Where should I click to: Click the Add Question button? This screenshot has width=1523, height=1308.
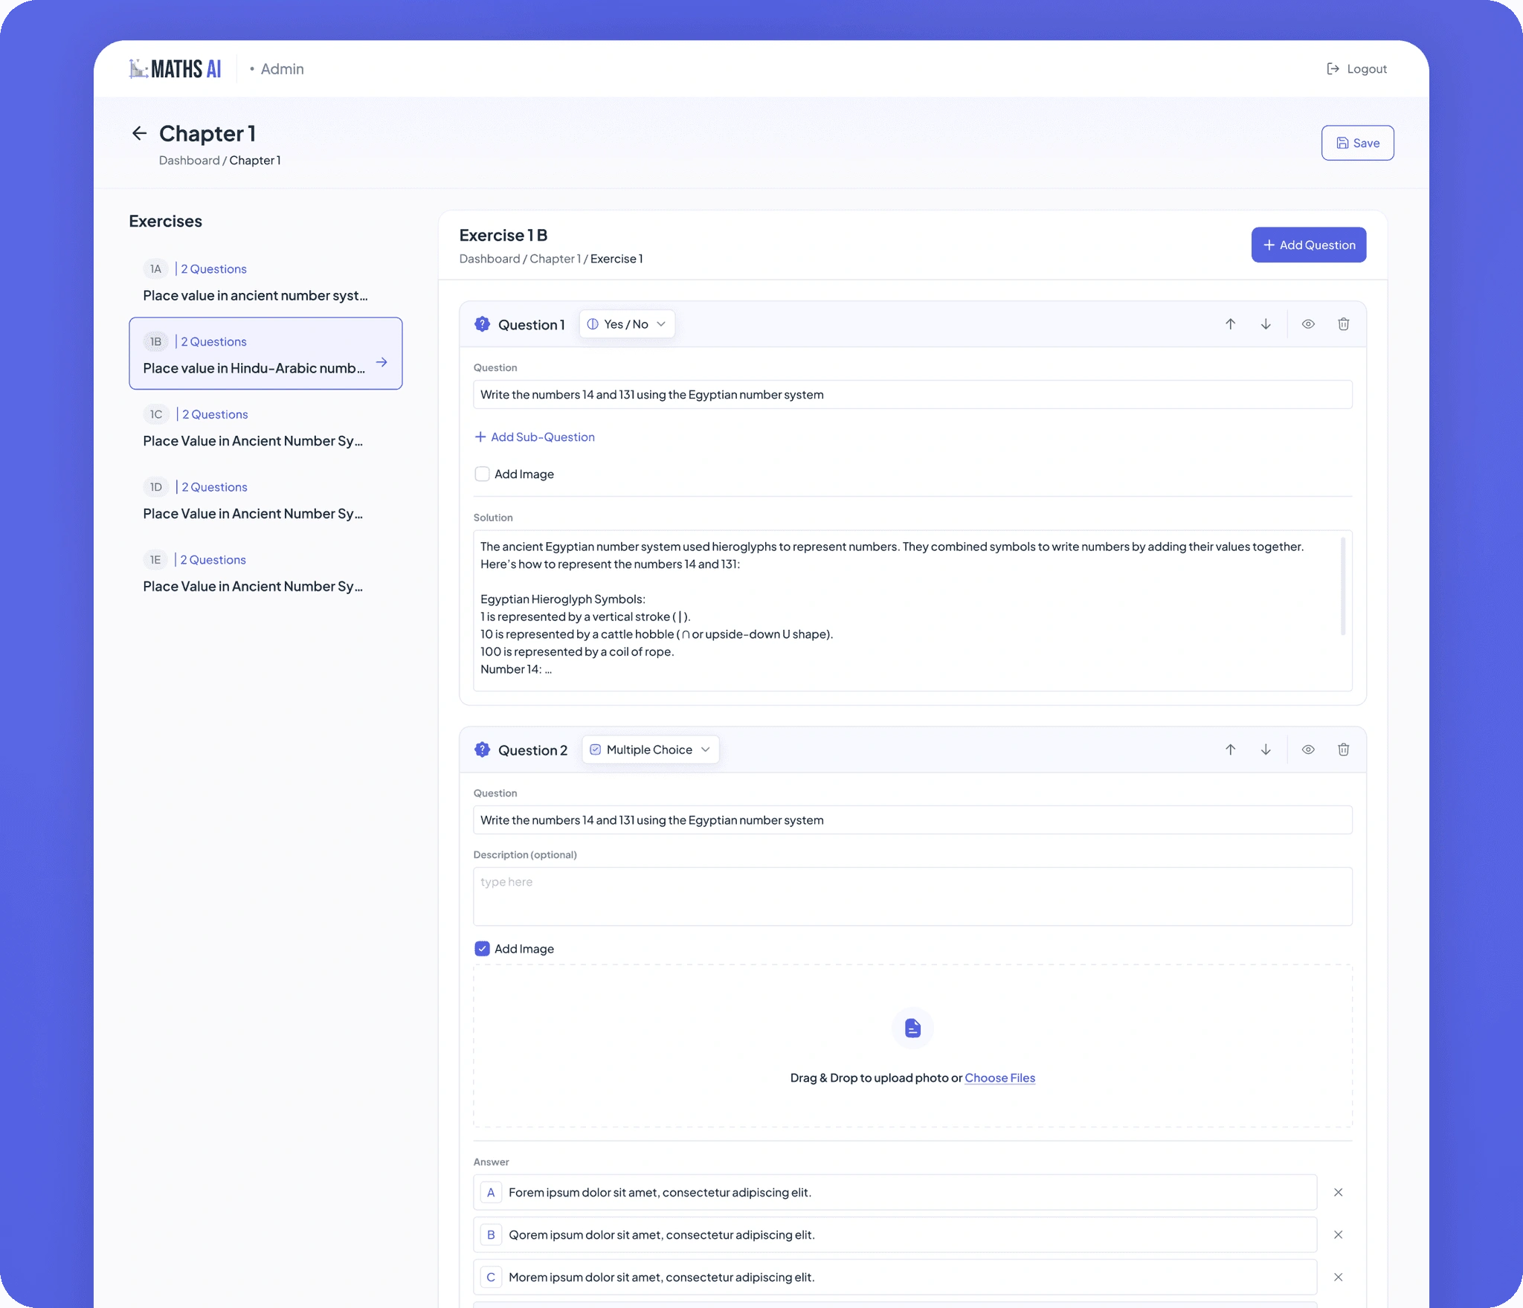click(1309, 245)
